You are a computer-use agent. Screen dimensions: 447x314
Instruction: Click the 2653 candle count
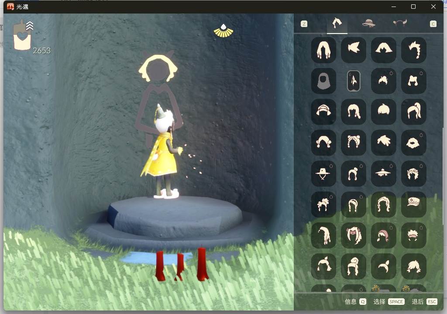(41, 51)
